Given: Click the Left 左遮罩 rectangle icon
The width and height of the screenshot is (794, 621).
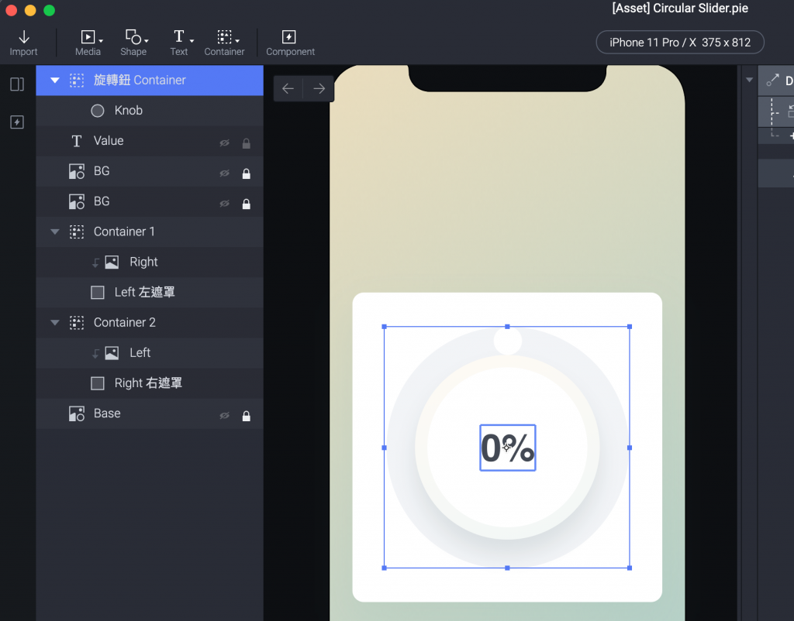Looking at the screenshot, I should click(x=97, y=292).
